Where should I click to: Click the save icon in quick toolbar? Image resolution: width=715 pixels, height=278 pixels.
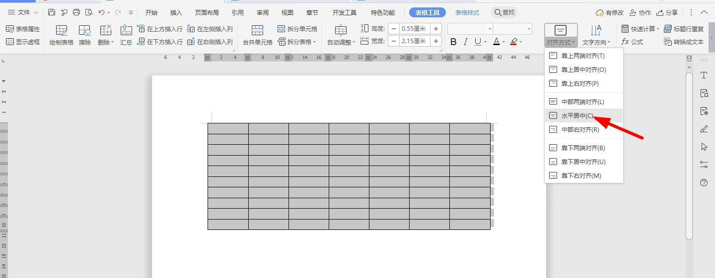point(52,12)
